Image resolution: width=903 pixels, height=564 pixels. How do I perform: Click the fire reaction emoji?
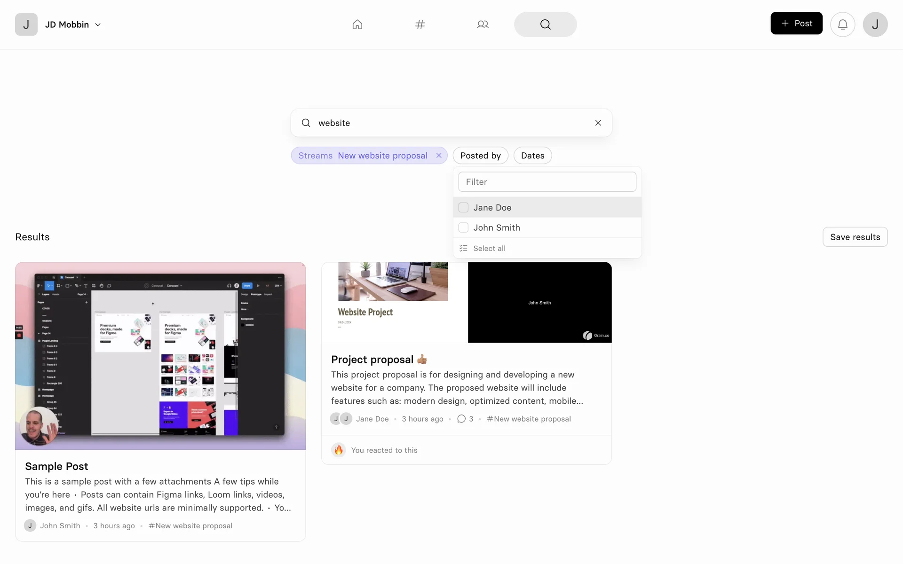tap(339, 450)
